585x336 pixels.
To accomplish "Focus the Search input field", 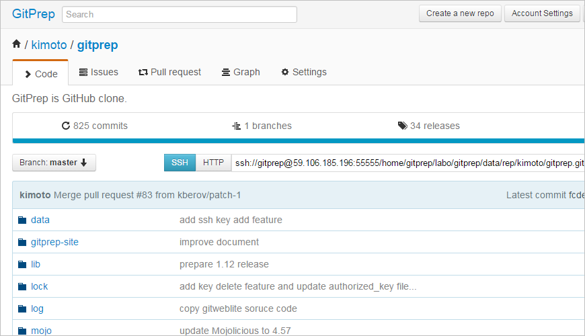I will pos(180,15).
